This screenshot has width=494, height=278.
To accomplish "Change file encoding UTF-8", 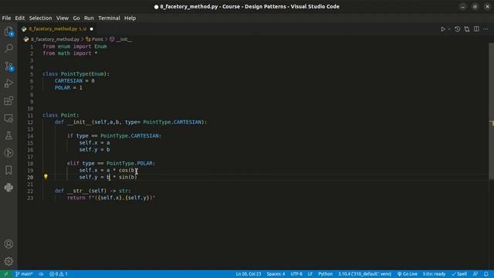I will [x=296, y=274].
